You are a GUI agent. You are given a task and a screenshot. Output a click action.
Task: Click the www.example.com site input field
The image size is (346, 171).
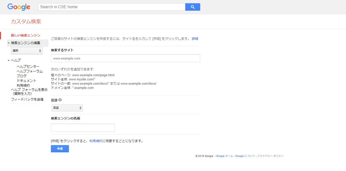(x=125, y=58)
